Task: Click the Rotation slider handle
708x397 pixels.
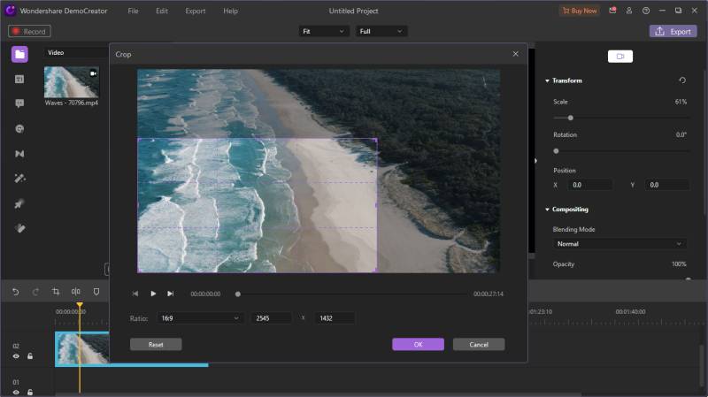Action: 556,151
